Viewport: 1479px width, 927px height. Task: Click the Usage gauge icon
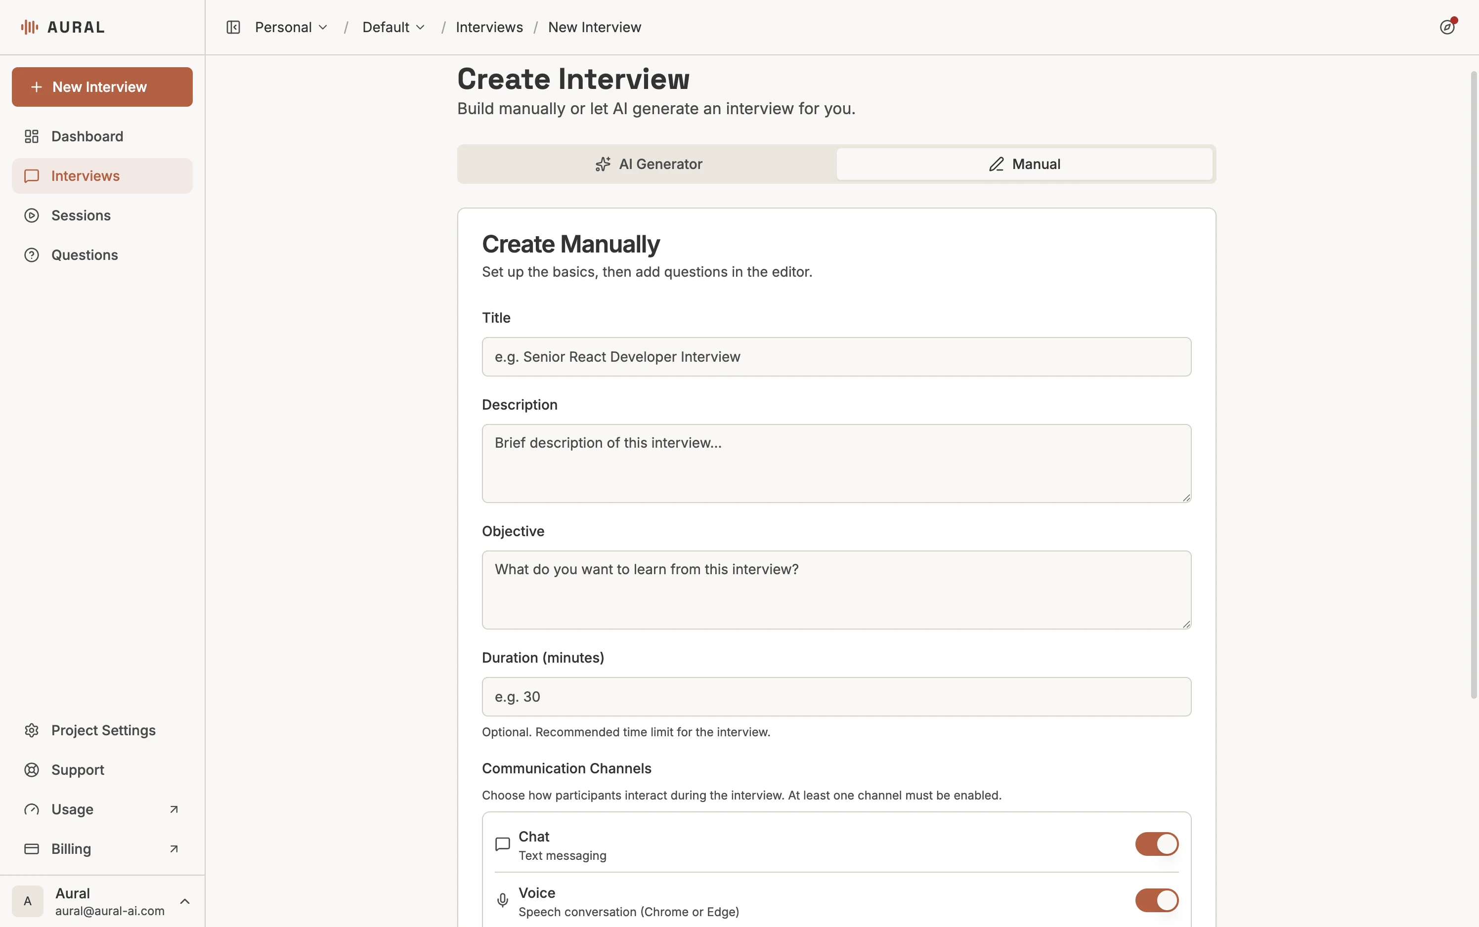pos(31,809)
